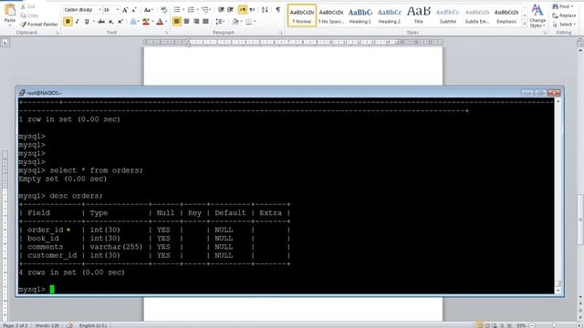This screenshot has width=584, height=328.
Task: Open the Change Styles menu
Action: coord(537,15)
